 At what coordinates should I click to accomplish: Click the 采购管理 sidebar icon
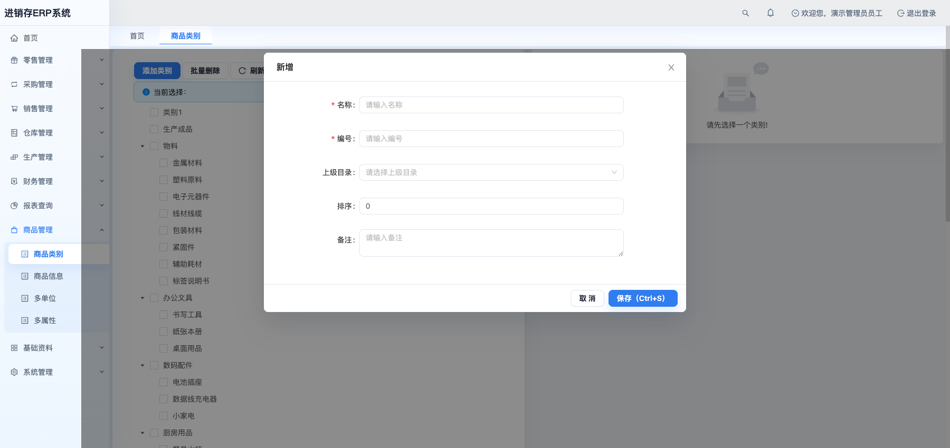pyautogui.click(x=14, y=84)
